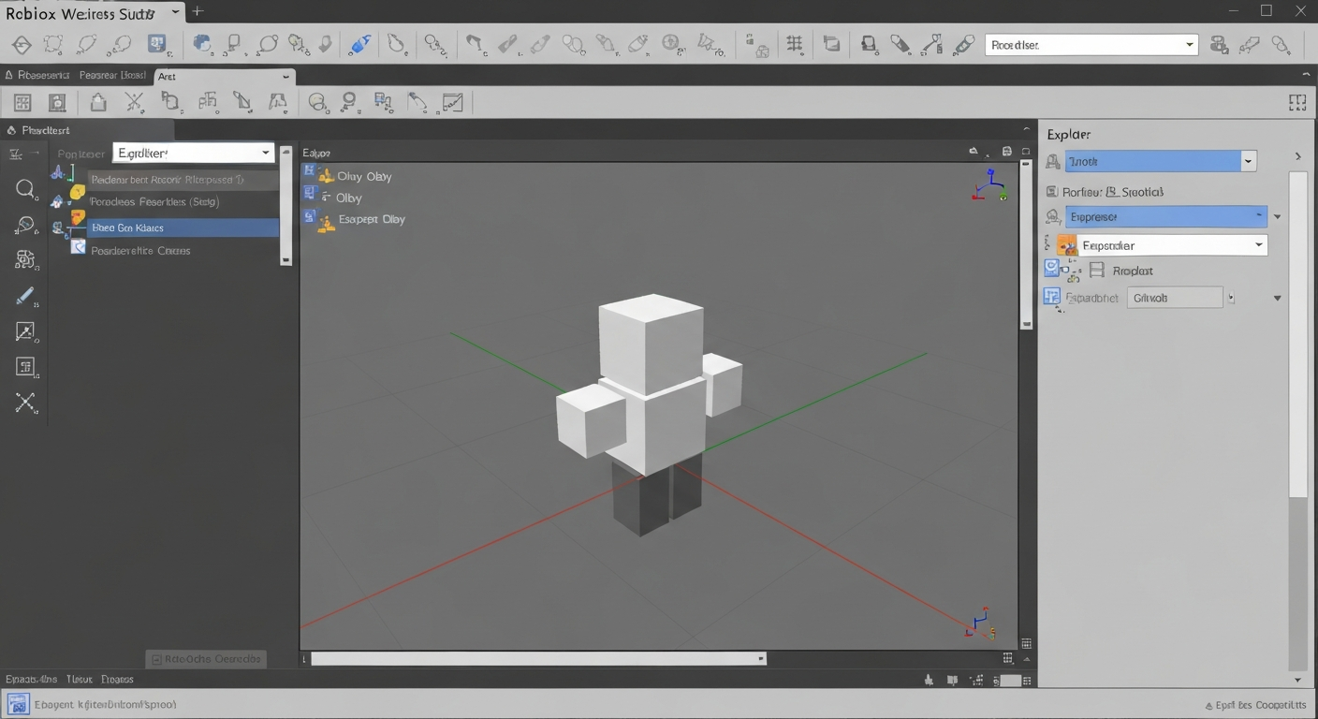Expand the Arıt tab dropdown arrow
The image size is (1318, 719).
coord(286,77)
